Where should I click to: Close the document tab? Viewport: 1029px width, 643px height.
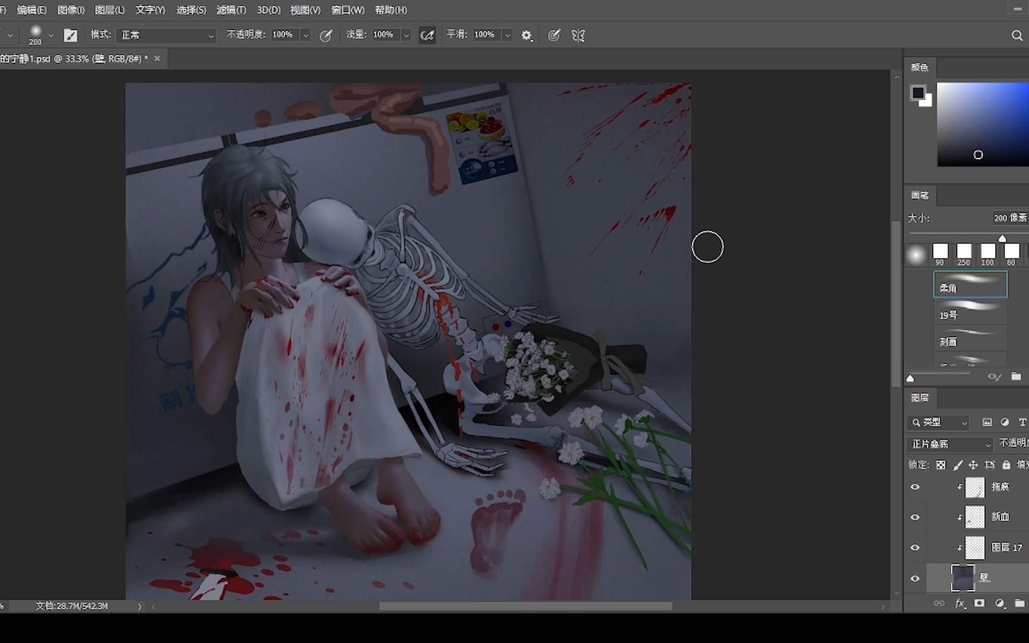tap(157, 58)
